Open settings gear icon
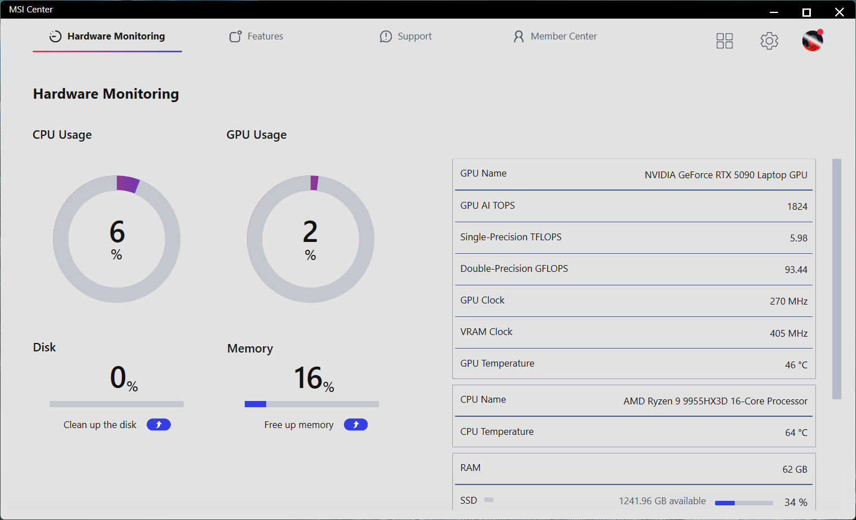This screenshot has height=520, width=856. point(769,41)
